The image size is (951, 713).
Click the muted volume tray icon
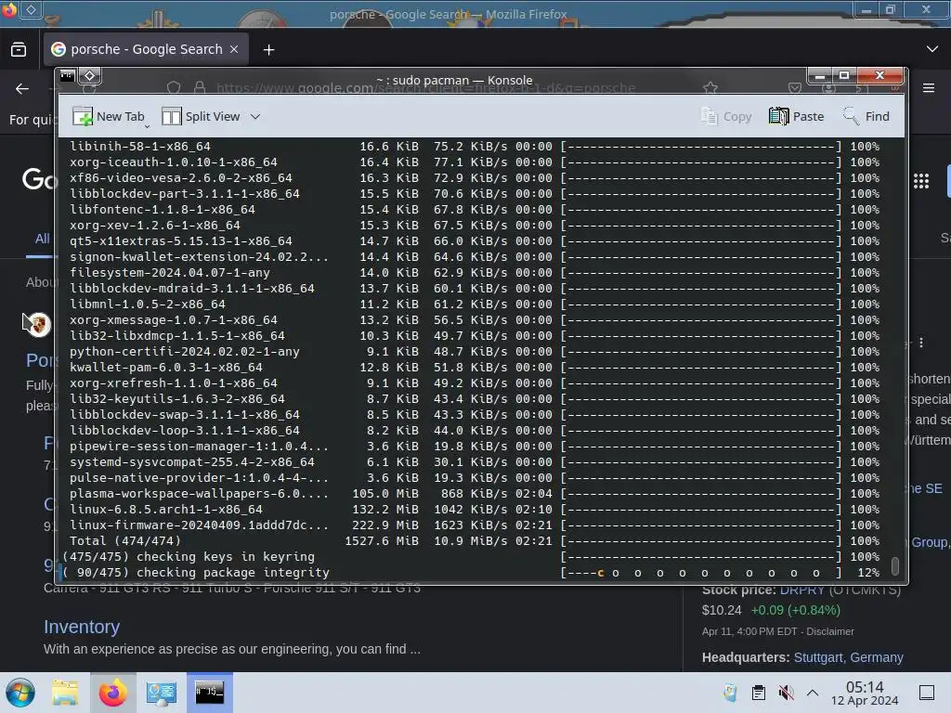pos(786,693)
